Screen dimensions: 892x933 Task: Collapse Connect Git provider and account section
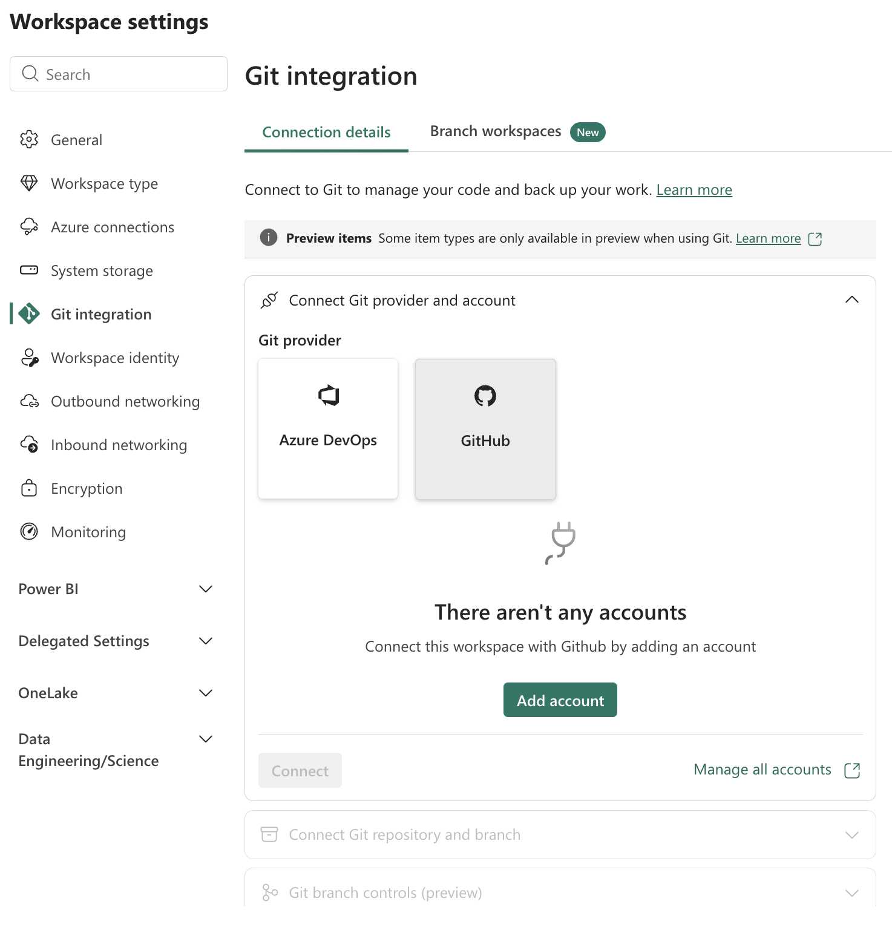pyautogui.click(x=852, y=300)
